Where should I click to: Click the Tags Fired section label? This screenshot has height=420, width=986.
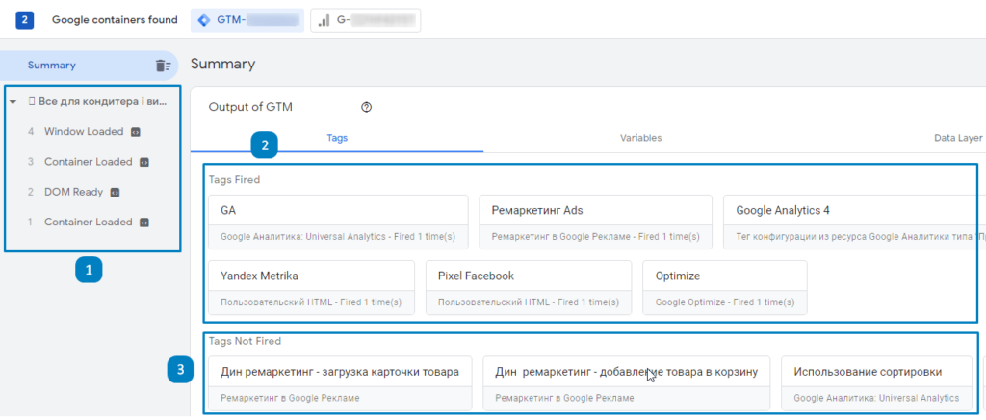pos(235,180)
